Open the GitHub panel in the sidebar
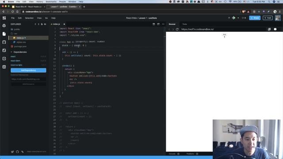Screen dimensions: 283x159 click(4, 42)
